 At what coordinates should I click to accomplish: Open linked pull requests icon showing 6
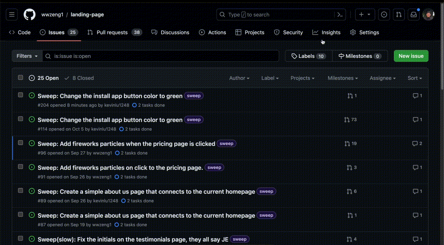pyautogui.click(x=351, y=192)
